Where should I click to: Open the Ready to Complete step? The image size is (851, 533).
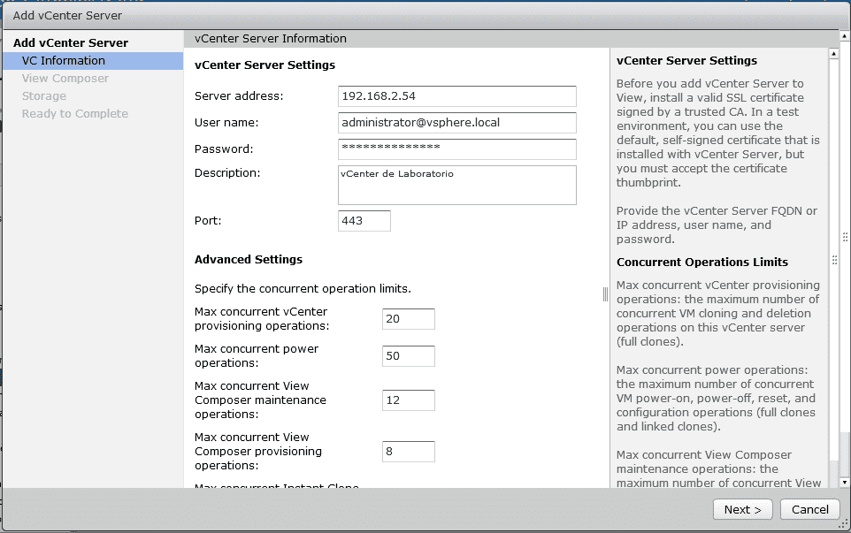pos(74,113)
